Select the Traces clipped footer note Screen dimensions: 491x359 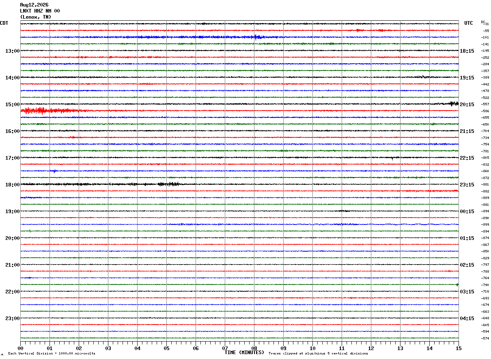tap(318, 353)
